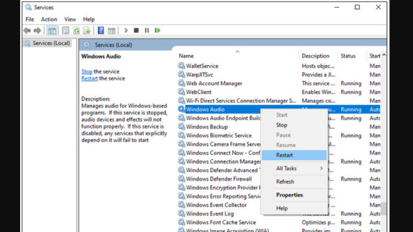Open the Properties toolbar icon
Image resolution: width=413 pixels, height=232 pixels.
click(x=66, y=30)
